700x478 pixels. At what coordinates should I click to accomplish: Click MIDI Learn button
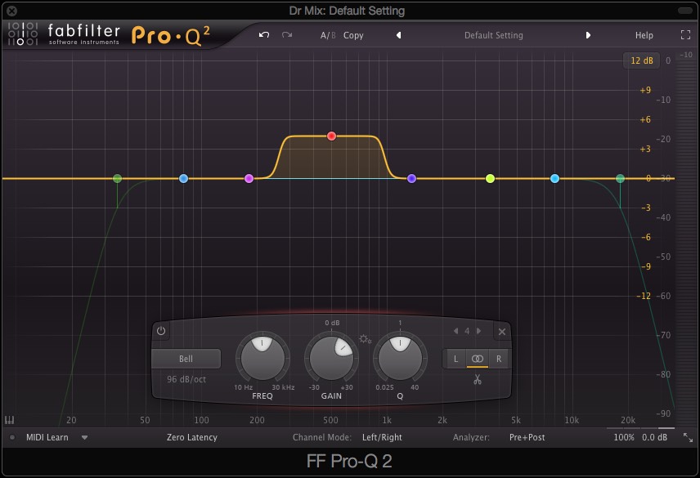coord(47,437)
